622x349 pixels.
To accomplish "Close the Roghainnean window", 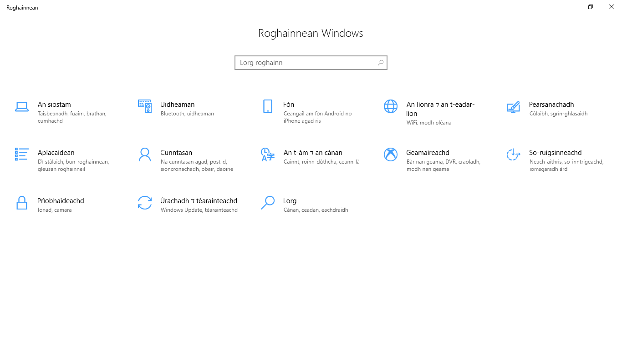I will 612,7.
